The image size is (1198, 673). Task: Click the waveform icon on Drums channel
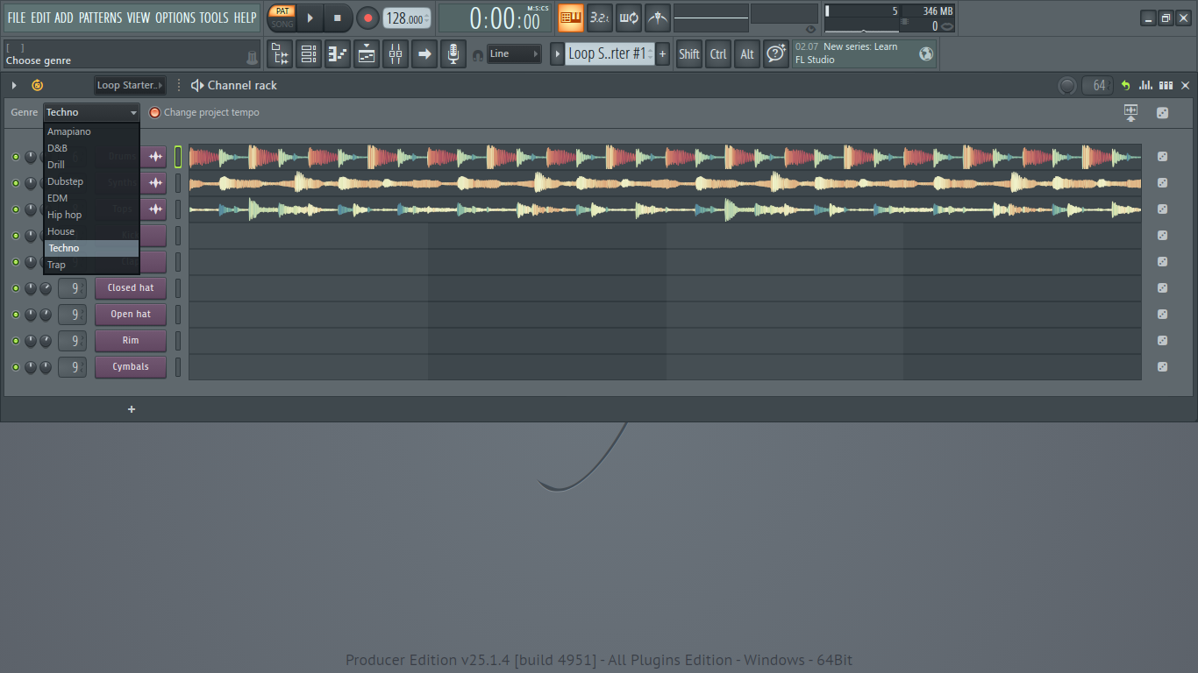(x=156, y=157)
